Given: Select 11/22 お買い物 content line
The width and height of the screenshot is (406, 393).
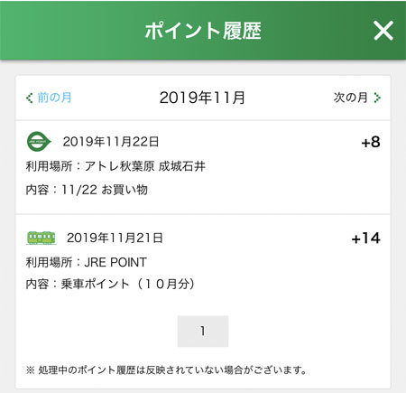Looking at the screenshot, I should (105, 190).
